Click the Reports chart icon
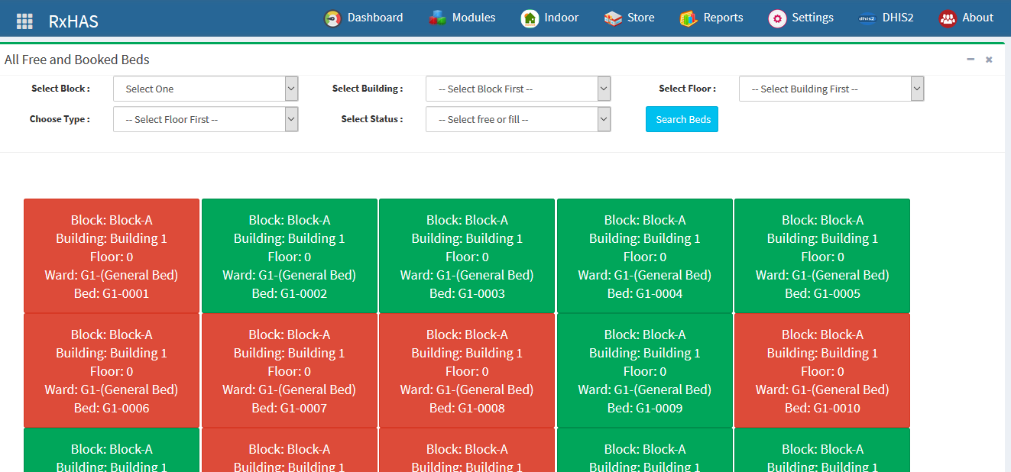The width and height of the screenshot is (1011, 472). (689, 18)
